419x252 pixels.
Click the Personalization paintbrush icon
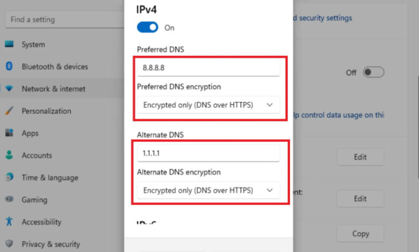pos(9,111)
